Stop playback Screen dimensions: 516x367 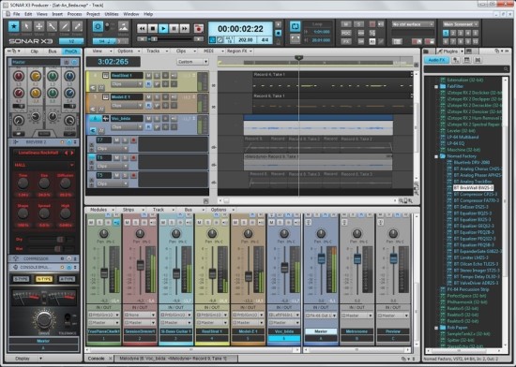click(x=153, y=29)
